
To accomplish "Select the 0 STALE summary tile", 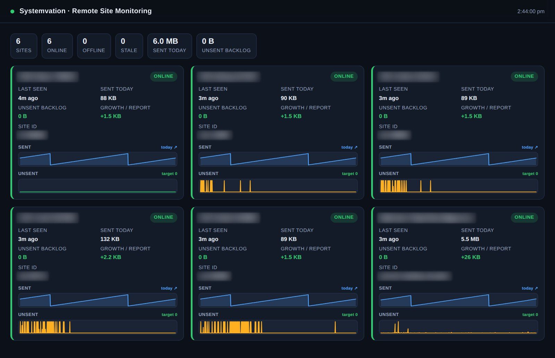I will click(129, 46).
